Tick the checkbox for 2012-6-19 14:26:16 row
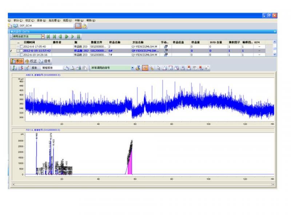 [x=21, y=55]
